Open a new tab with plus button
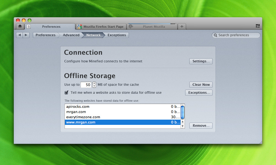The image size is (276, 165). point(182,27)
